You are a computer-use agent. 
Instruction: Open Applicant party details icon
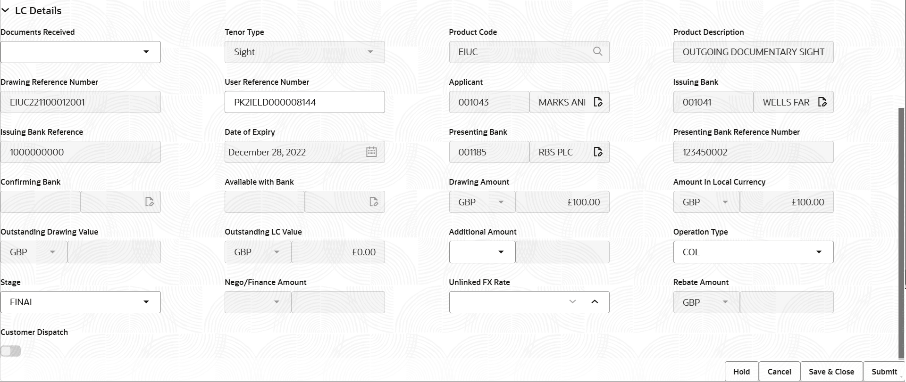(x=598, y=102)
